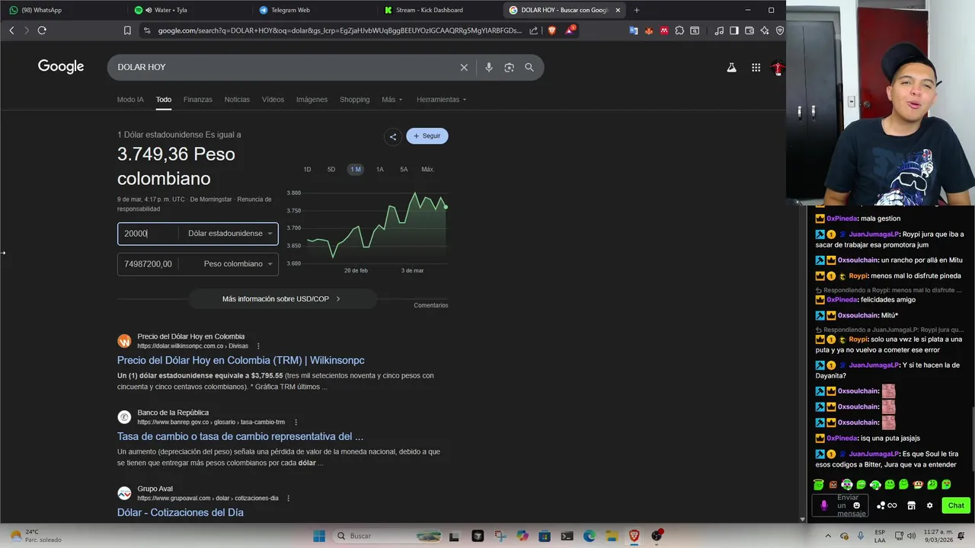Image resolution: width=975 pixels, height=548 pixels.
Task: Open the Brave Wallet icon
Action: 750,30
